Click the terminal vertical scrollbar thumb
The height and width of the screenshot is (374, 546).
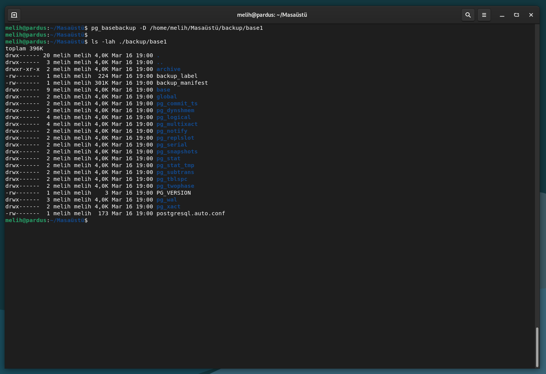[x=537, y=347]
